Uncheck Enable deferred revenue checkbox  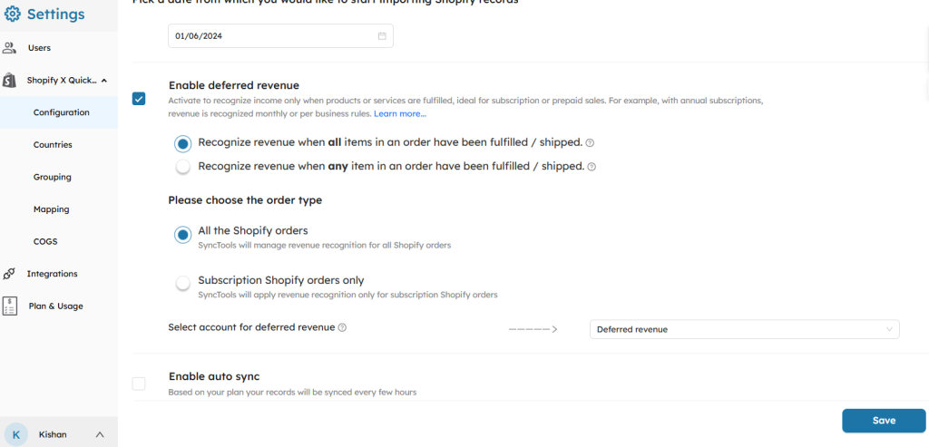(139, 99)
